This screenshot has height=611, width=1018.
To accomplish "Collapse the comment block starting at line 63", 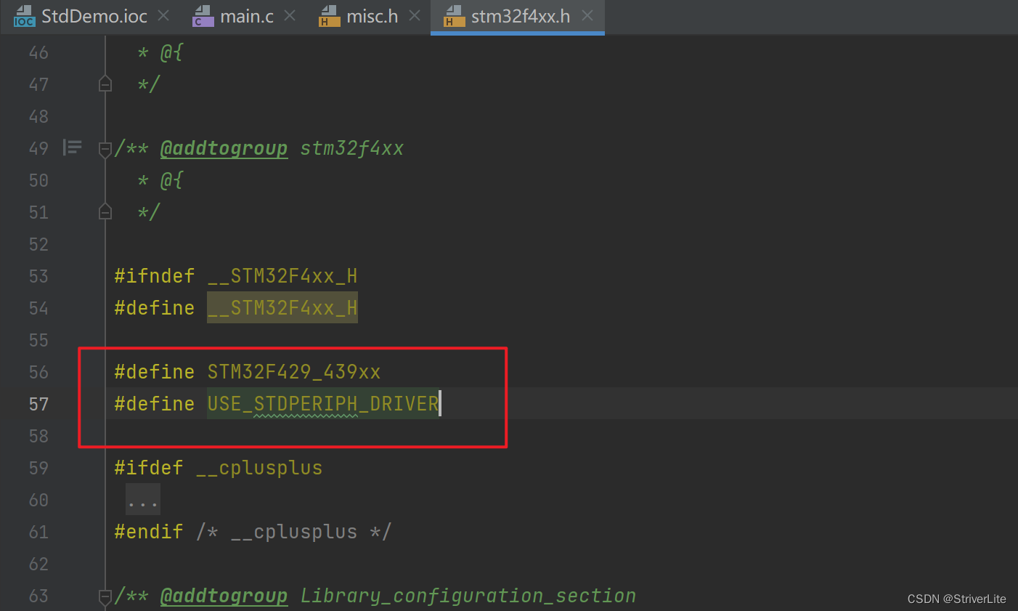I will click(105, 596).
